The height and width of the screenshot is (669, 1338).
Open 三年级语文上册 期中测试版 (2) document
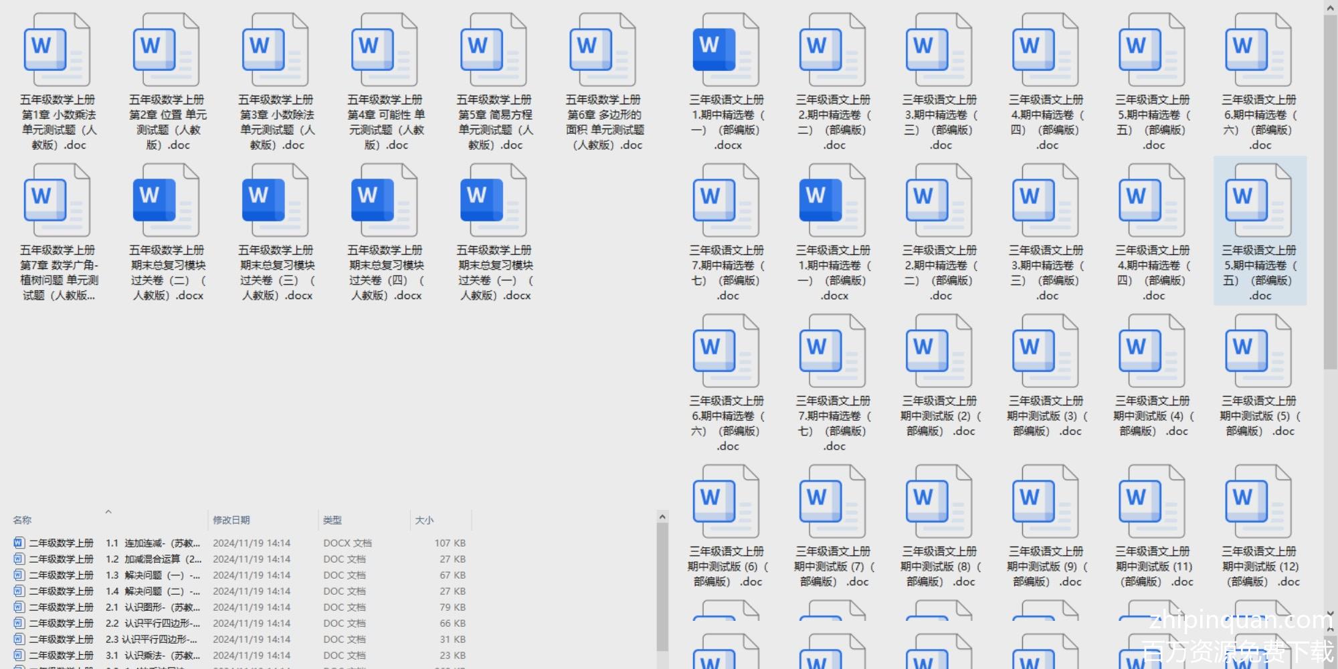(x=939, y=353)
